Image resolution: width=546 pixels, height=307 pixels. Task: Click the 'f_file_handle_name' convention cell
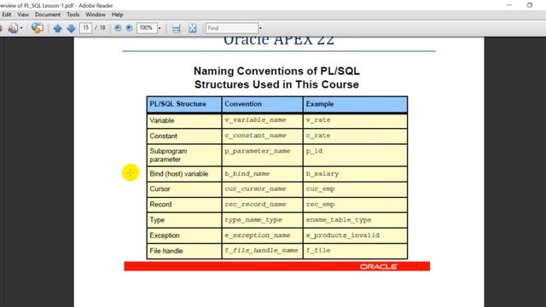[x=262, y=251]
